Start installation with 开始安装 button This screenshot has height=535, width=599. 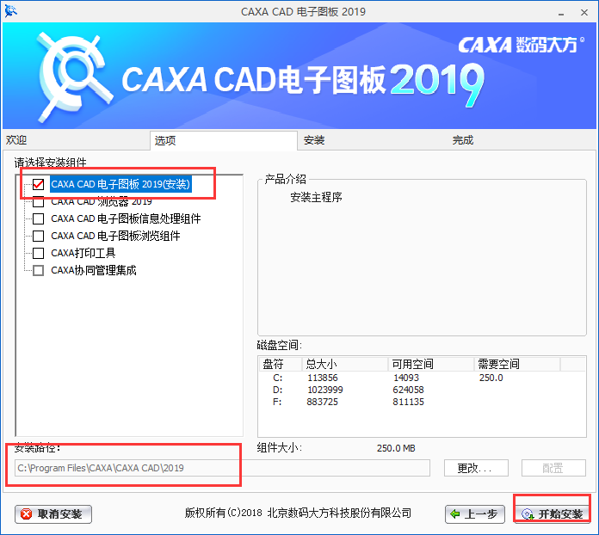(x=552, y=514)
